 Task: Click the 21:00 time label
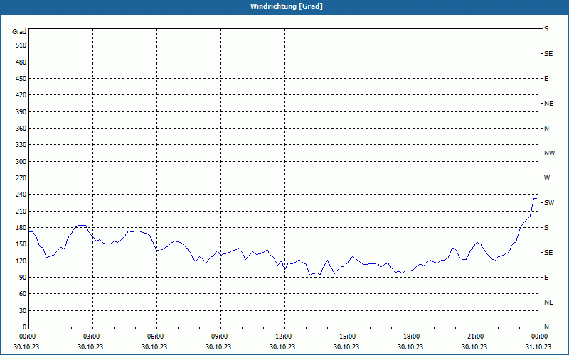[475, 337]
